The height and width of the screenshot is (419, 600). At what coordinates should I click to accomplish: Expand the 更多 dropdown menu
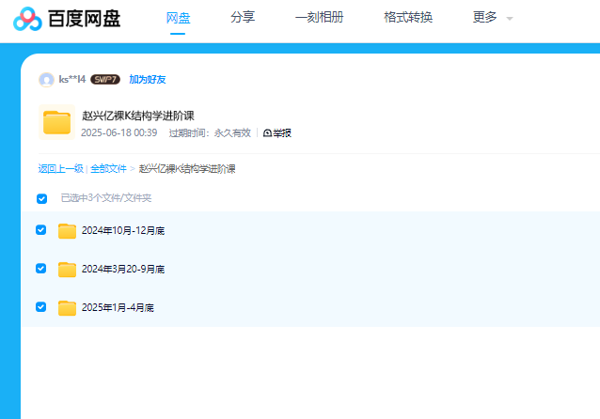pos(492,18)
